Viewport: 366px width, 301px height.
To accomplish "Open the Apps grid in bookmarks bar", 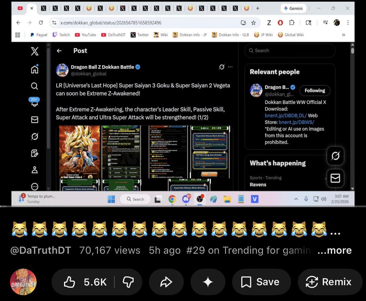I will [x=18, y=35].
